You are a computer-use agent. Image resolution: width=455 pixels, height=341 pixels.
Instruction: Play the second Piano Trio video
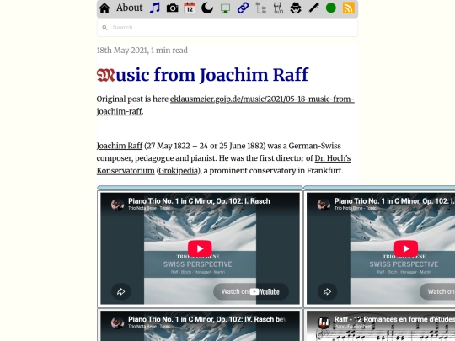(x=406, y=248)
